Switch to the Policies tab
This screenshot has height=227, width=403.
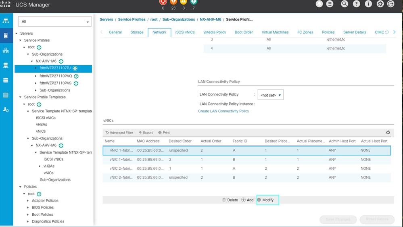click(328, 32)
